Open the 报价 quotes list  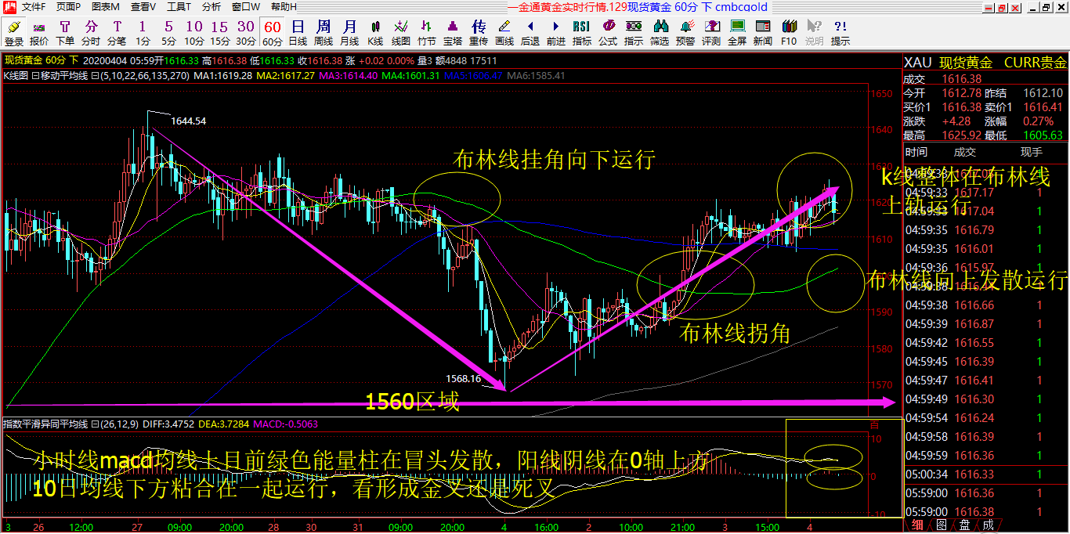39,33
